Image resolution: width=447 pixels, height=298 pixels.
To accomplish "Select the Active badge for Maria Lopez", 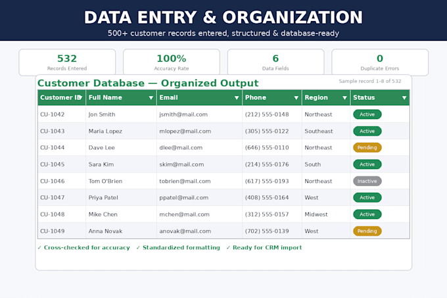I will point(367,131).
